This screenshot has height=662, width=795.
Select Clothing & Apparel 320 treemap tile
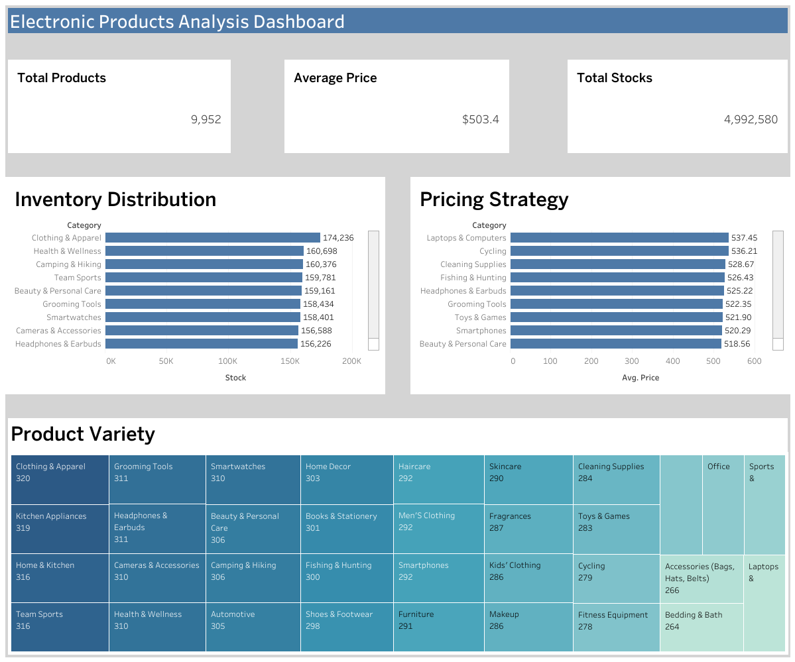60,480
